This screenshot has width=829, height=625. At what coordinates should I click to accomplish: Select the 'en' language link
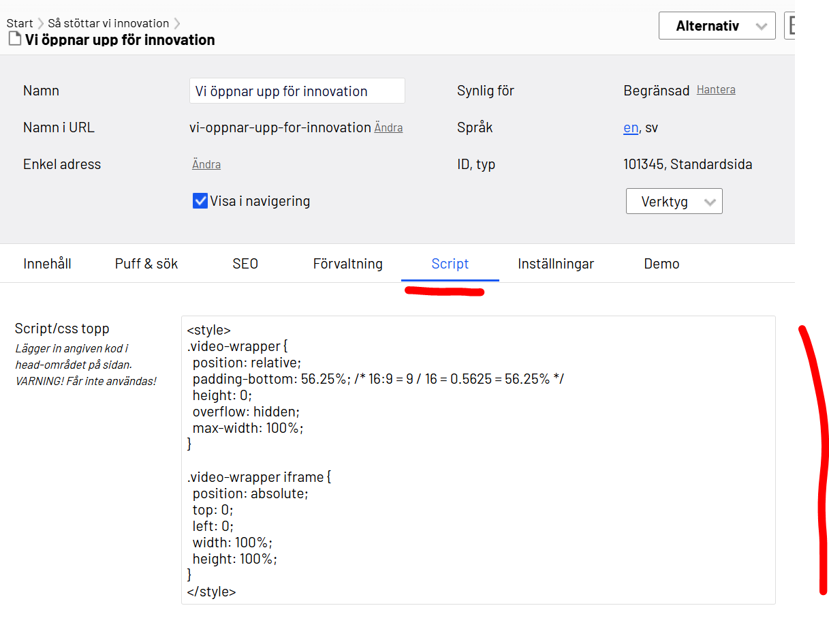coord(631,127)
